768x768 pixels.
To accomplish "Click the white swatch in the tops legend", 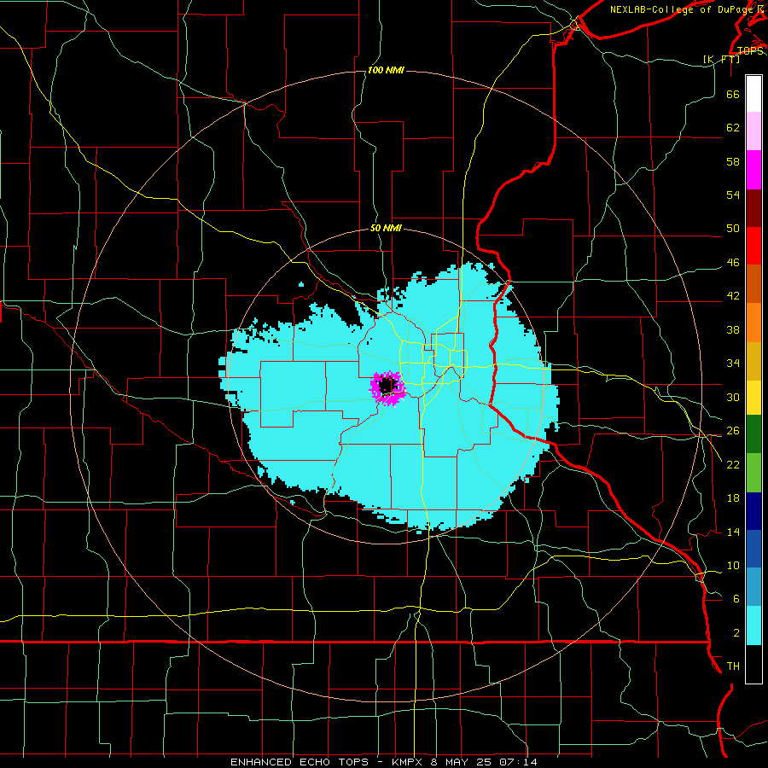I will coord(753,94).
